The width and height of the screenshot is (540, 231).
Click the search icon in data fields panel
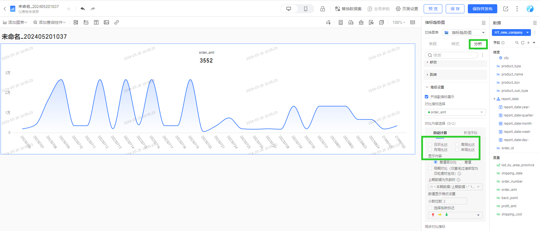(517, 43)
